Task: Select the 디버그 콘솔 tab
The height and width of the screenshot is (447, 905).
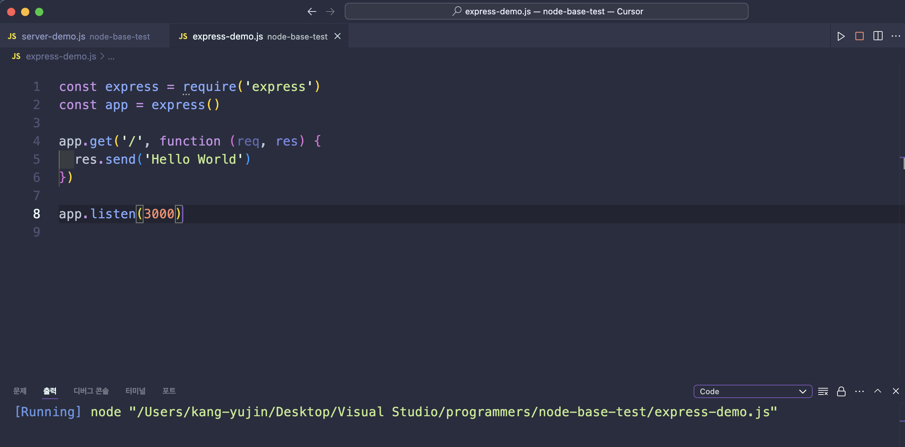Action: point(91,391)
